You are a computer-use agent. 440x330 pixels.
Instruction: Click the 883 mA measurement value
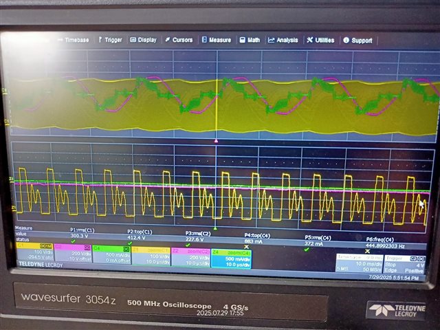click(253, 241)
